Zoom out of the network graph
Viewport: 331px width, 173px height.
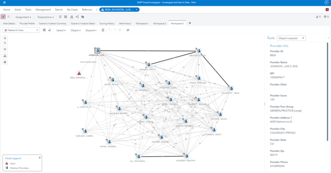click(x=5, y=44)
